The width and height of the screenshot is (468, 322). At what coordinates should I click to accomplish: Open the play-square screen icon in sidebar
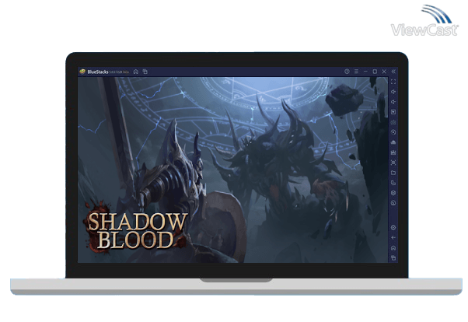(393, 112)
